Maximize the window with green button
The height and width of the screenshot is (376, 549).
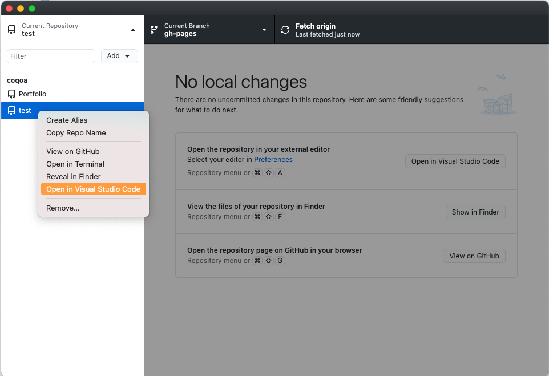pyautogui.click(x=32, y=9)
